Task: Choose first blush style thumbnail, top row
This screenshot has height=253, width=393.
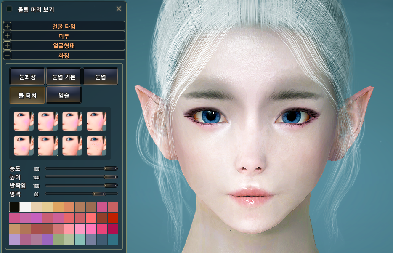Action: pyautogui.click(x=24, y=121)
